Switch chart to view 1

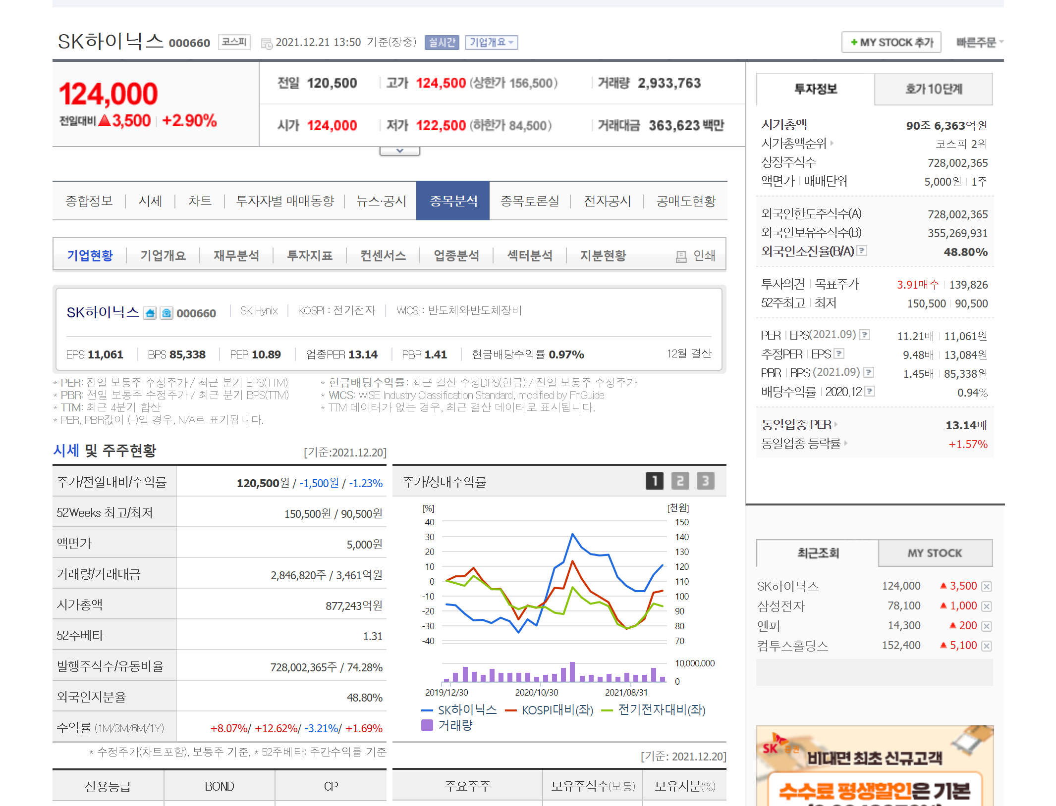pos(655,481)
